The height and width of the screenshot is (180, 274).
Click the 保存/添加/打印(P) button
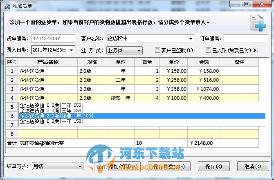117,166
